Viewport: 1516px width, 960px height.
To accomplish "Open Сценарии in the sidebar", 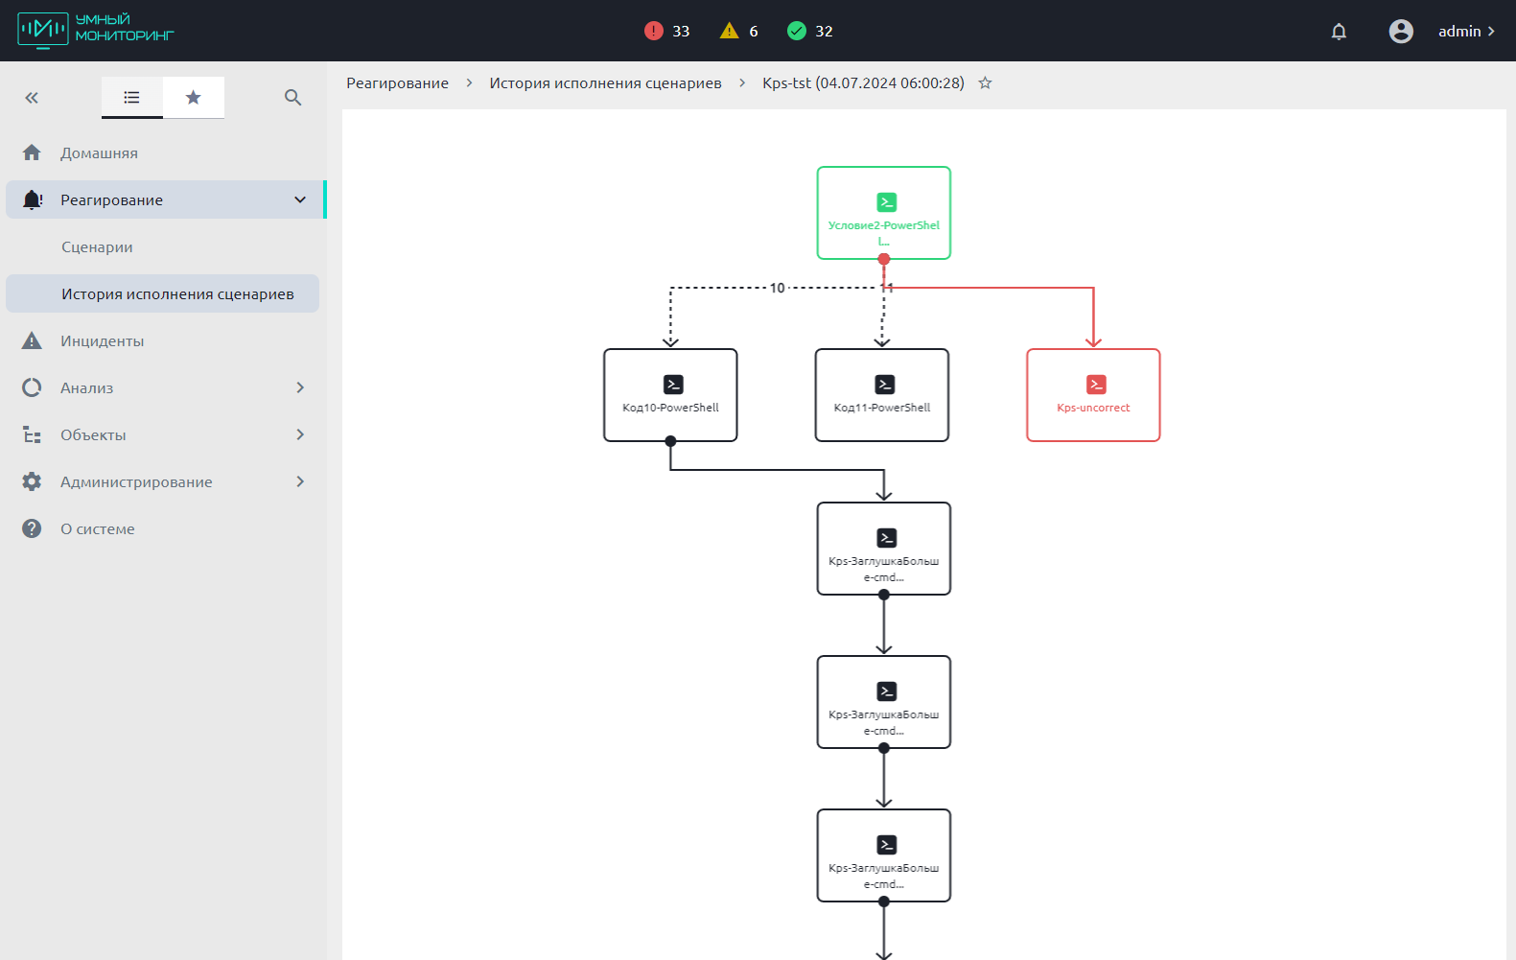I will pos(97,246).
